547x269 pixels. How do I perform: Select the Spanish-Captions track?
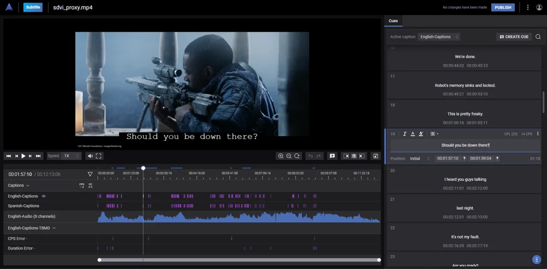(x=23, y=206)
